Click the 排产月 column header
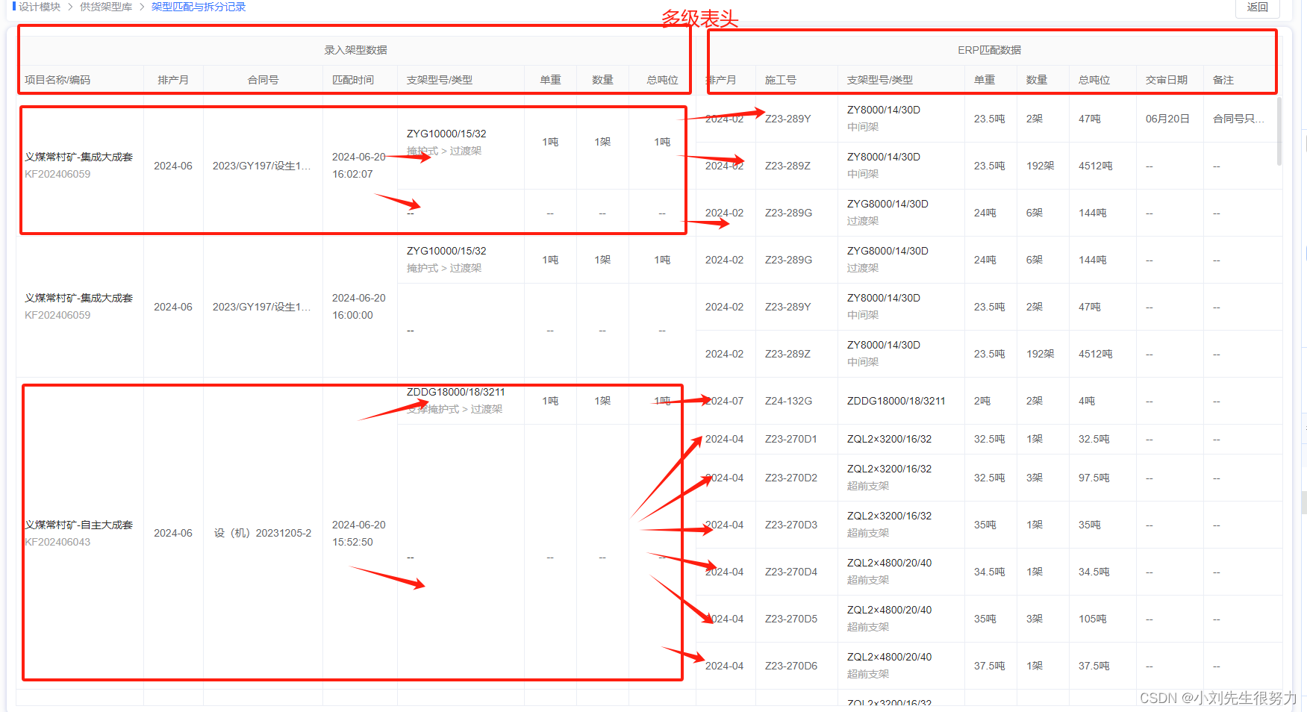This screenshot has width=1307, height=712. coord(173,79)
